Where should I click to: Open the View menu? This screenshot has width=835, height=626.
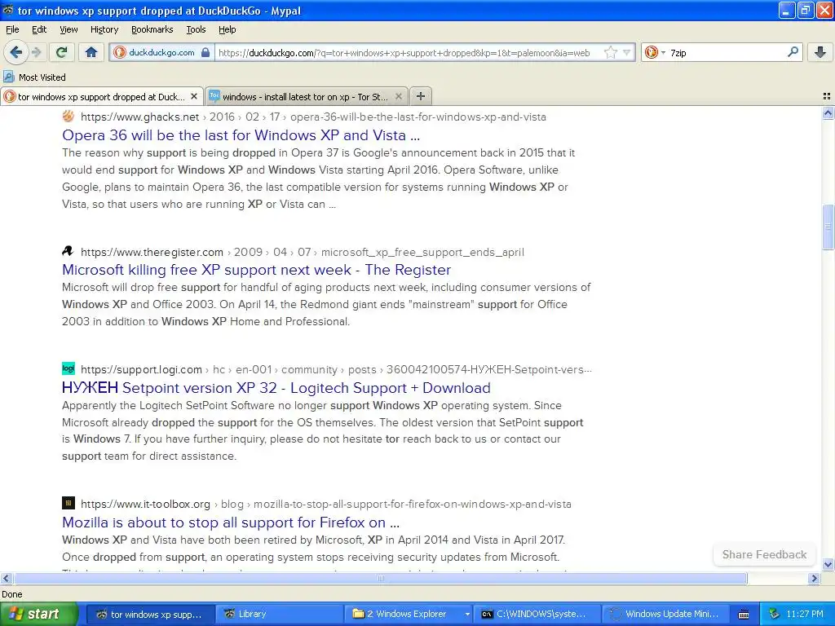click(68, 29)
